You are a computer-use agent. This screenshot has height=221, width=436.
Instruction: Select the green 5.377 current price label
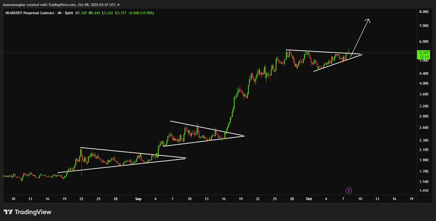pyautogui.click(x=423, y=53)
